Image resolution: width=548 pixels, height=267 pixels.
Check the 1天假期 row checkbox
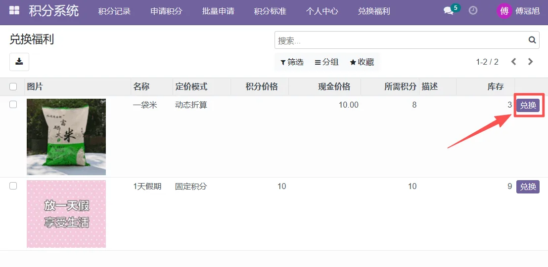[13, 186]
